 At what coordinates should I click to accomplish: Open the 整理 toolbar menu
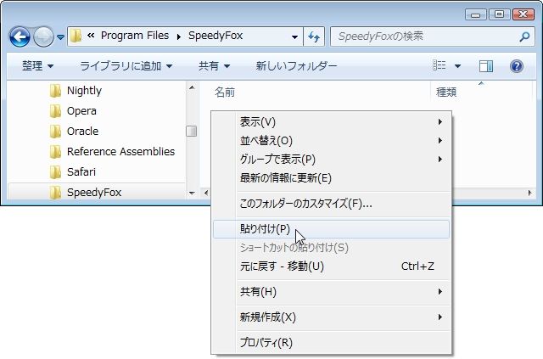click(37, 65)
